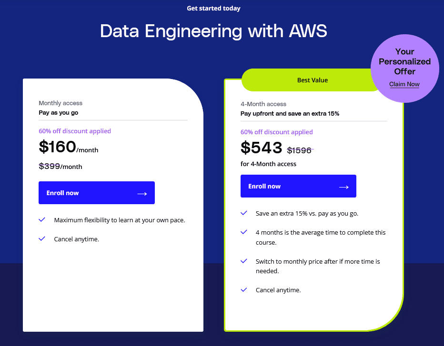Click the $543 discounted price
Screen dimensions: 444x346
click(262, 148)
